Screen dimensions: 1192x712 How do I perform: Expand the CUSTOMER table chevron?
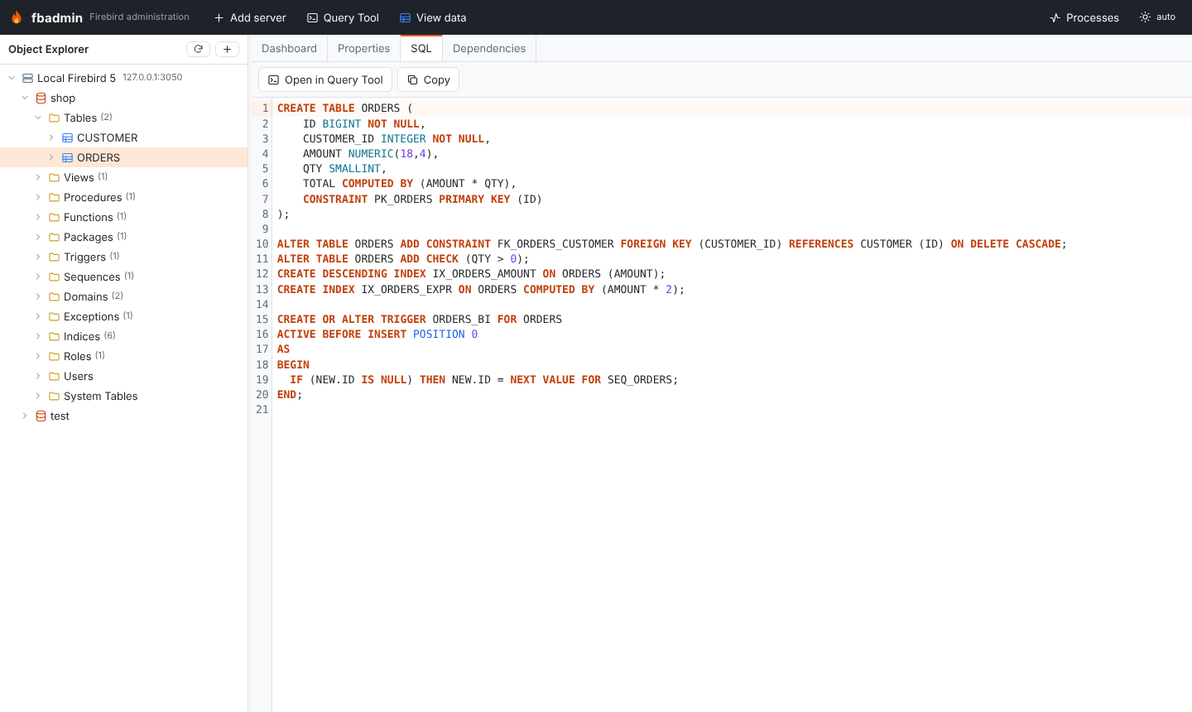51,137
